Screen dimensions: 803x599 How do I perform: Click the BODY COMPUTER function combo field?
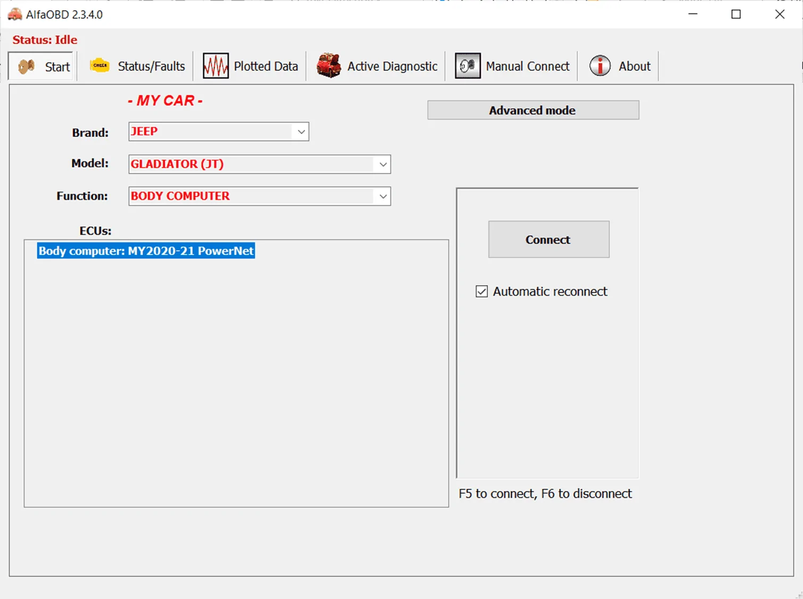pyautogui.click(x=260, y=196)
